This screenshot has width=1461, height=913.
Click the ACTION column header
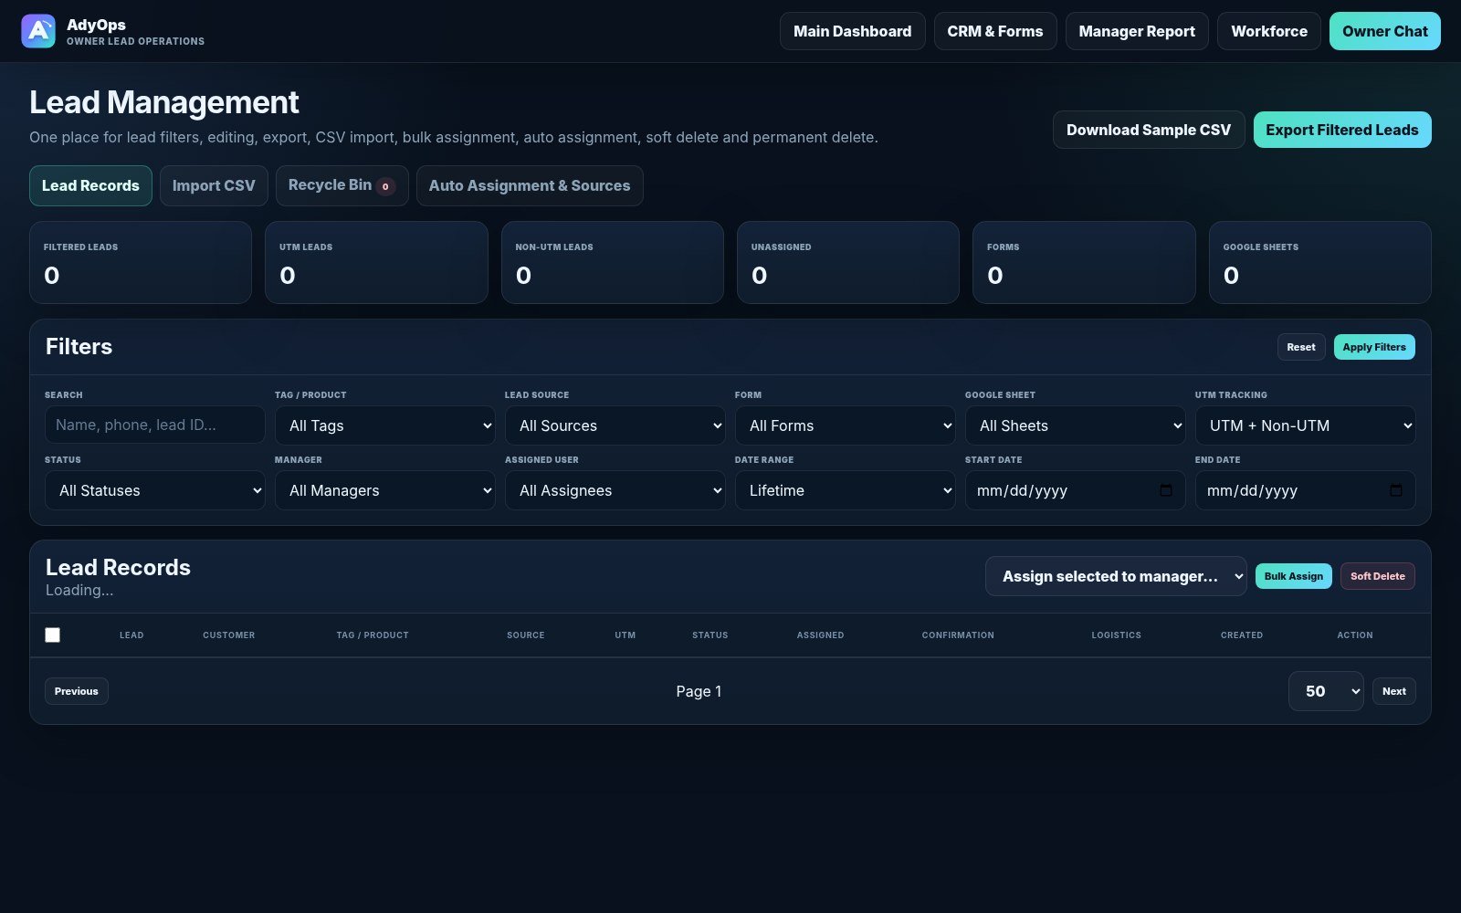click(1355, 635)
